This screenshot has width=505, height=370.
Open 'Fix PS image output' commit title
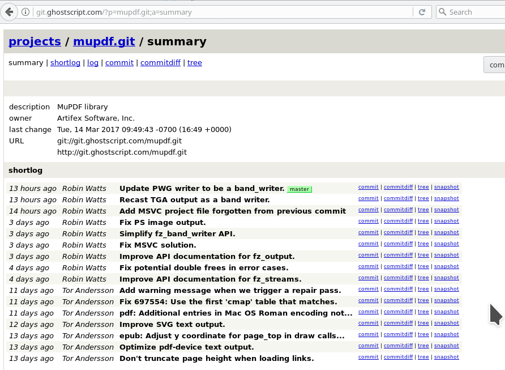[x=162, y=222]
